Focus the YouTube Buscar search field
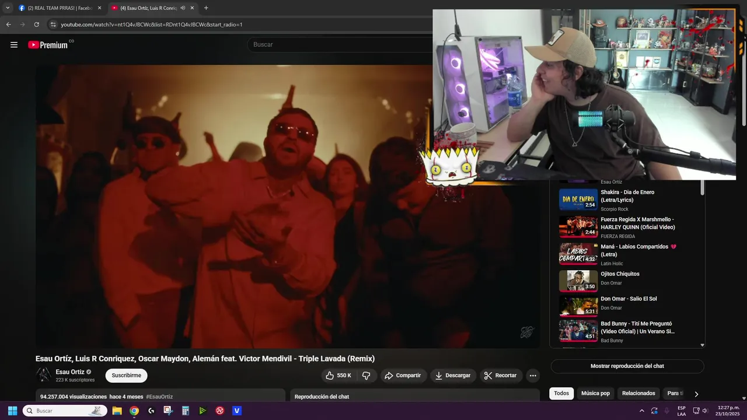This screenshot has height=420, width=747. [341, 44]
